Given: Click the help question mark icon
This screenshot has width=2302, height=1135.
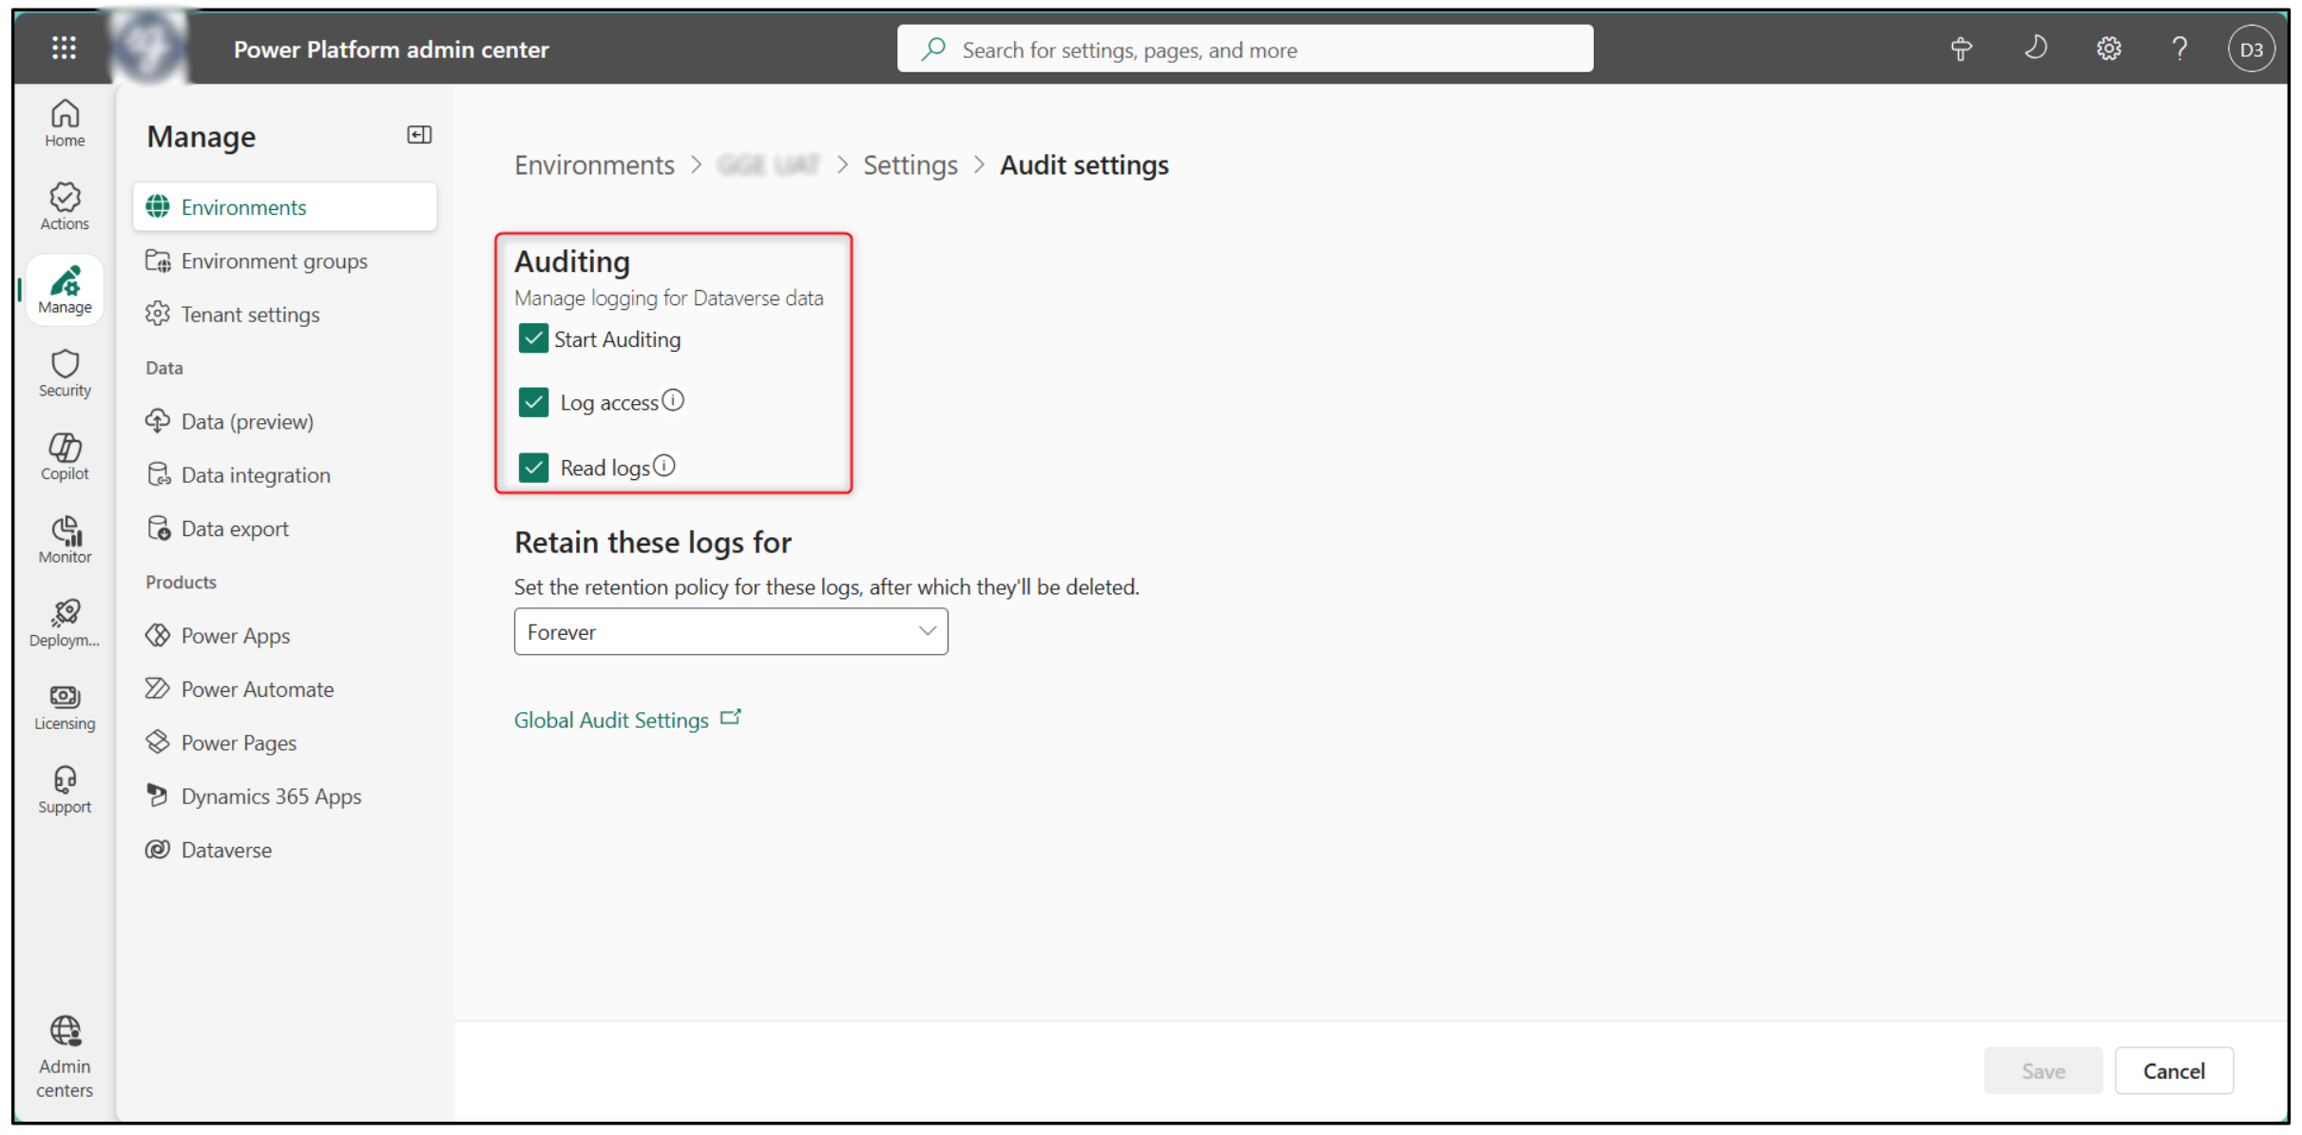Looking at the screenshot, I should coord(2179,48).
